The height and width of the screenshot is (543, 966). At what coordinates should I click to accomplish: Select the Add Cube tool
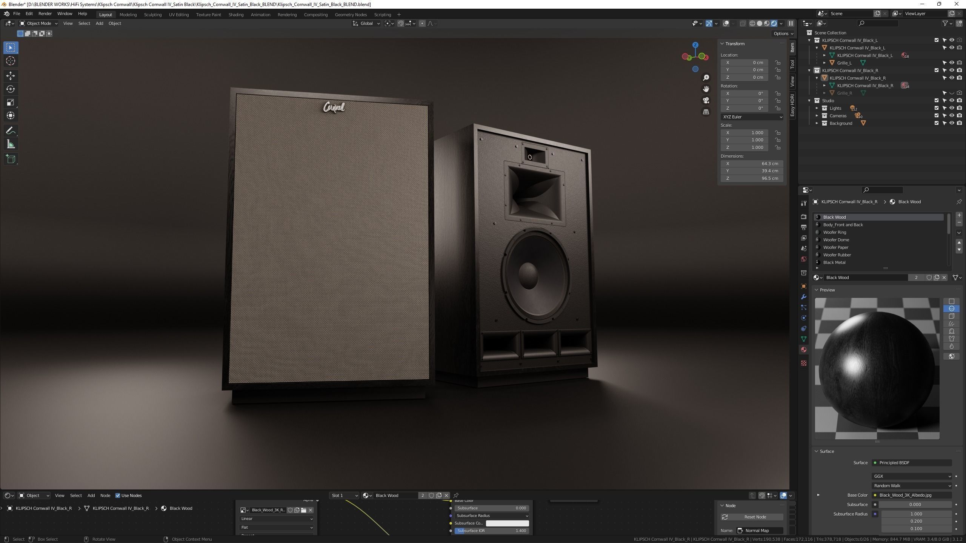(x=11, y=159)
